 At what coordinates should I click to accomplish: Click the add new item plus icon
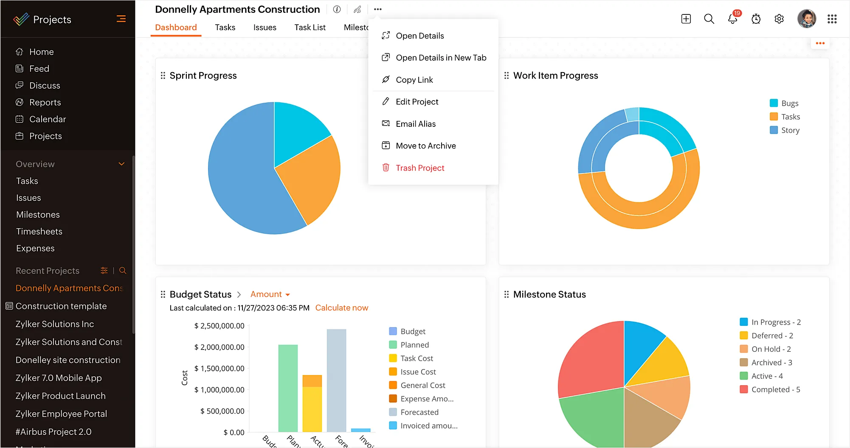pos(686,19)
